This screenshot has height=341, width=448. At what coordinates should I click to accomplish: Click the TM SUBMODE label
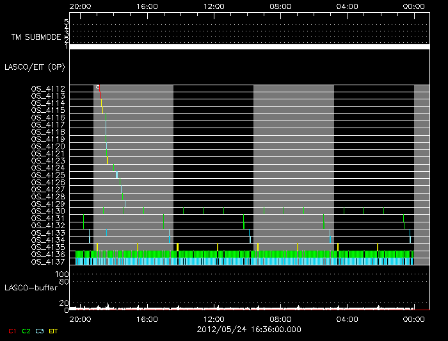coord(35,37)
